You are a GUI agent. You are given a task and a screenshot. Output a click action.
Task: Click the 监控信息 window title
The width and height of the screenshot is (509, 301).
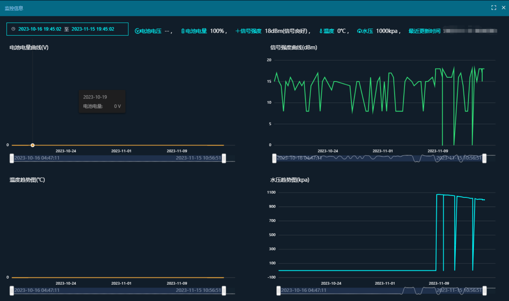click(x=14, y=8)
